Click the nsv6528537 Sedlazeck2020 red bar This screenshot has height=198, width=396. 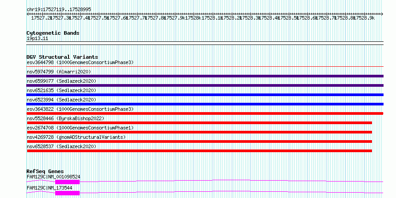(x=199, y=151)
